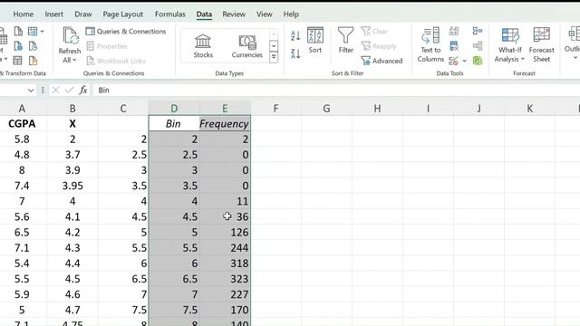Open the Sort dialog
The image size is (580, 326).
(x=315, y=40)
